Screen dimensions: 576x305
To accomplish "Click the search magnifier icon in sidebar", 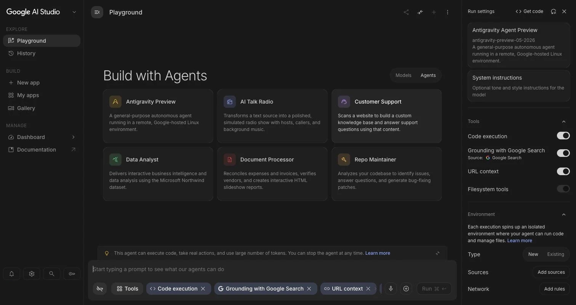I will [x=51, y=273].
